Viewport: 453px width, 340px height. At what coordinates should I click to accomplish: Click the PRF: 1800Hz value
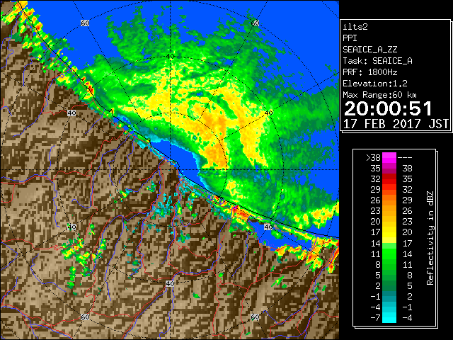[370, 72]
